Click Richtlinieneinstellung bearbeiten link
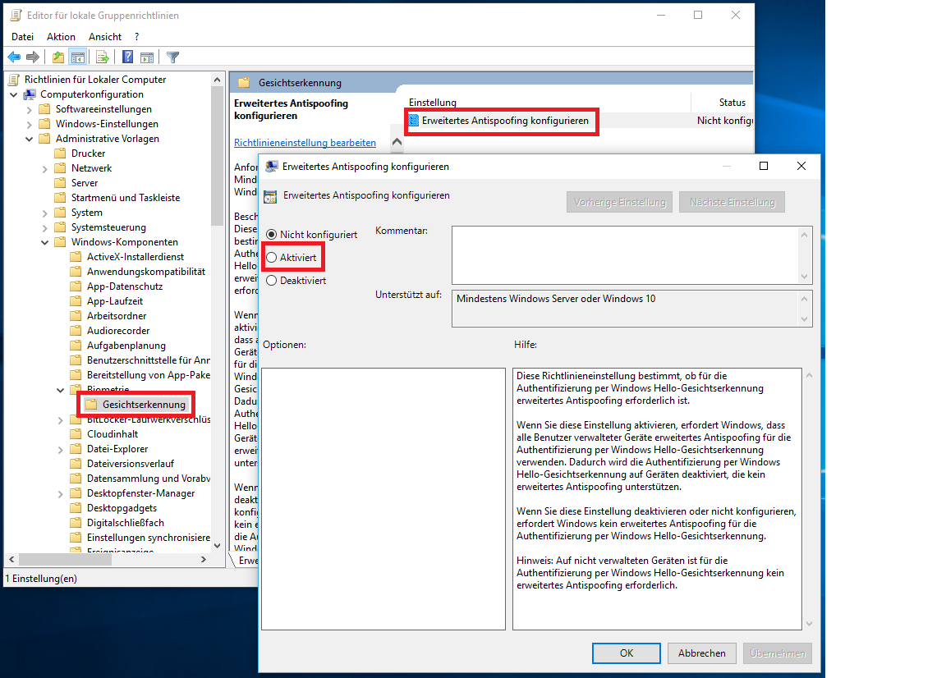Image resolution: width=946 pixels, height=678 pixels. click(305, 143)
